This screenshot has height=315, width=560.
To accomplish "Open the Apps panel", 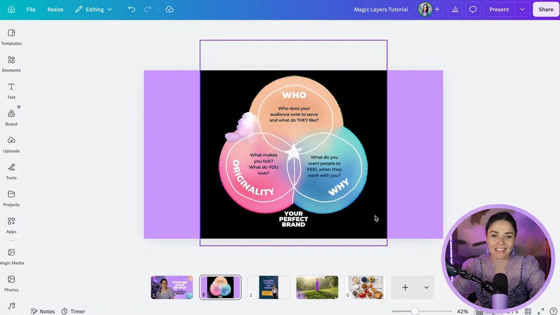I will coord(11,225).
